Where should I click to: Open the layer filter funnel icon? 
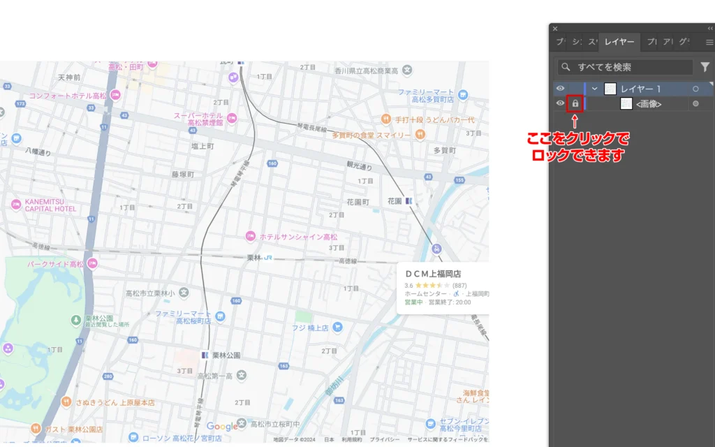pyautogui.click(x=705, y=67)
